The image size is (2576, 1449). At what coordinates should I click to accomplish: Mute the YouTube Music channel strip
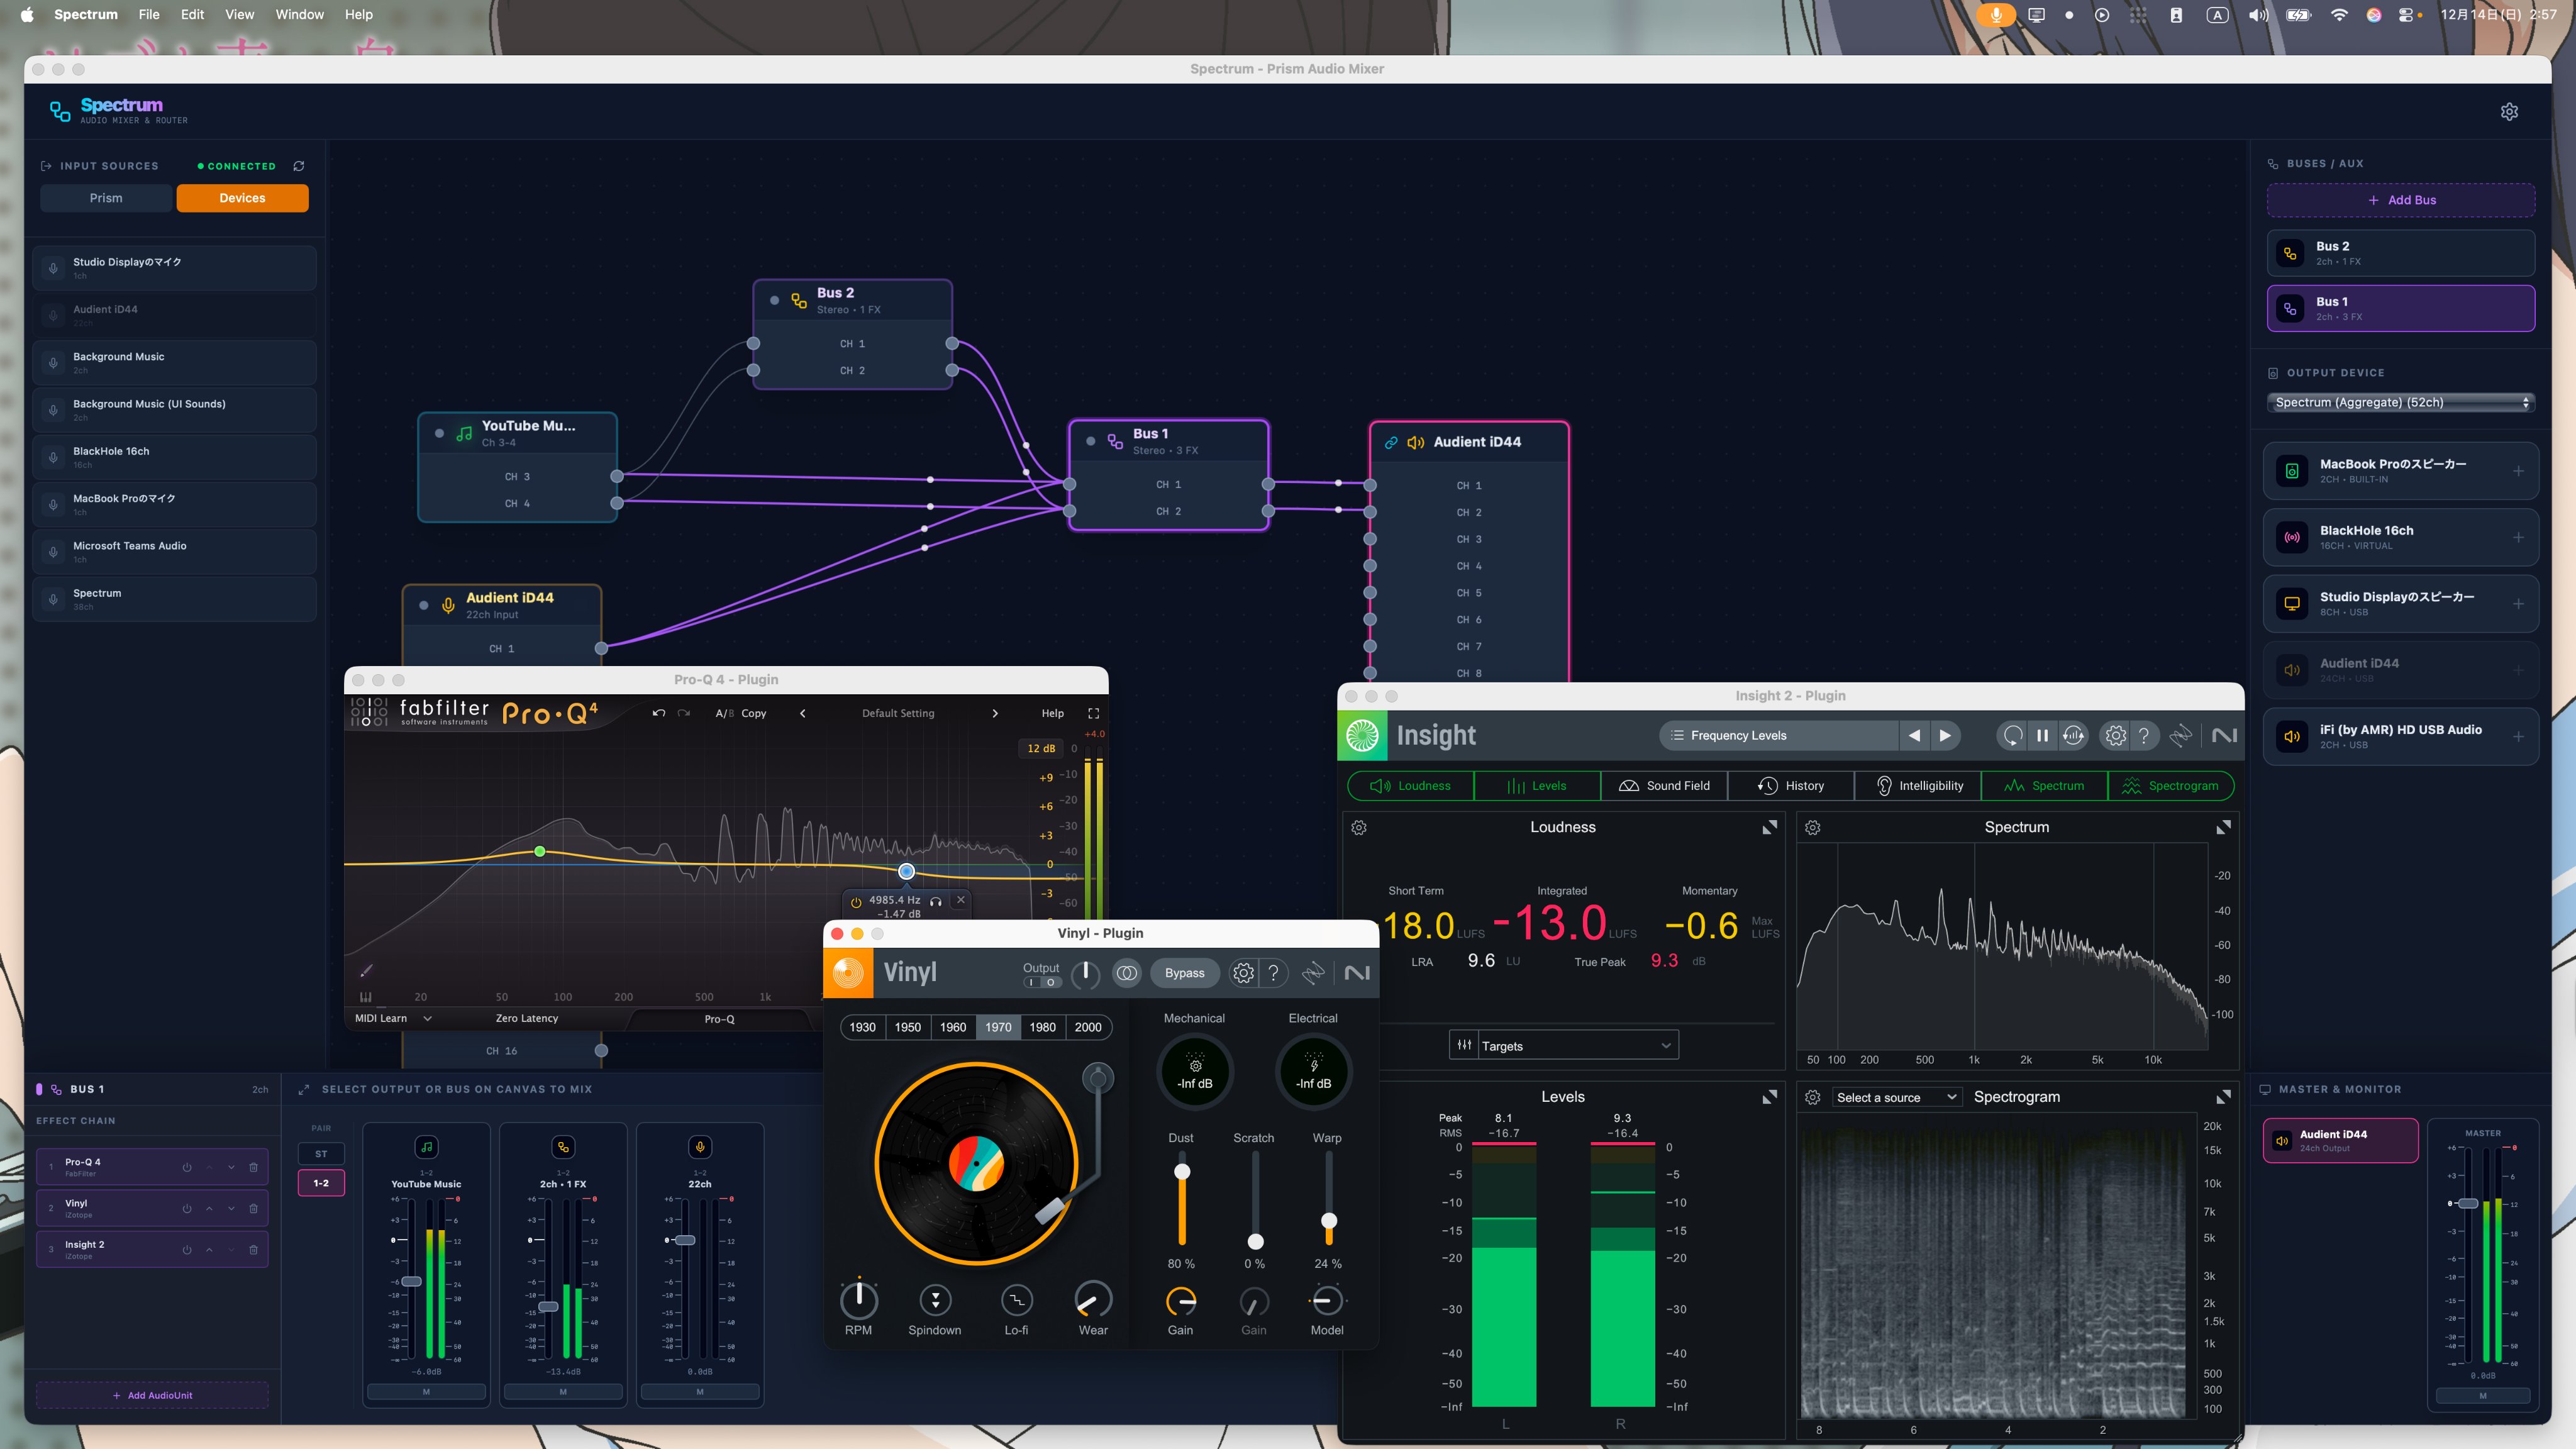click(x=426, y=1391)
